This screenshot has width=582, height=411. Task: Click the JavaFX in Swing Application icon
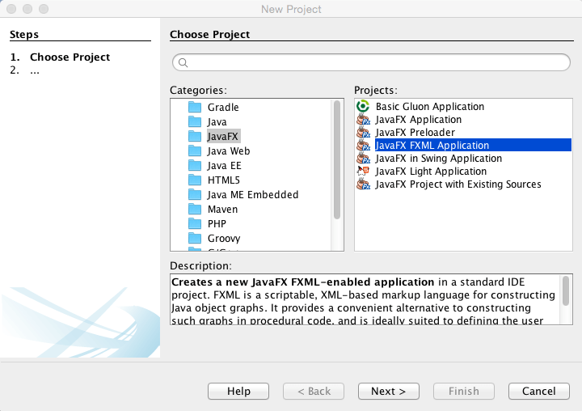pyautogui.click(x=363, y=159)
